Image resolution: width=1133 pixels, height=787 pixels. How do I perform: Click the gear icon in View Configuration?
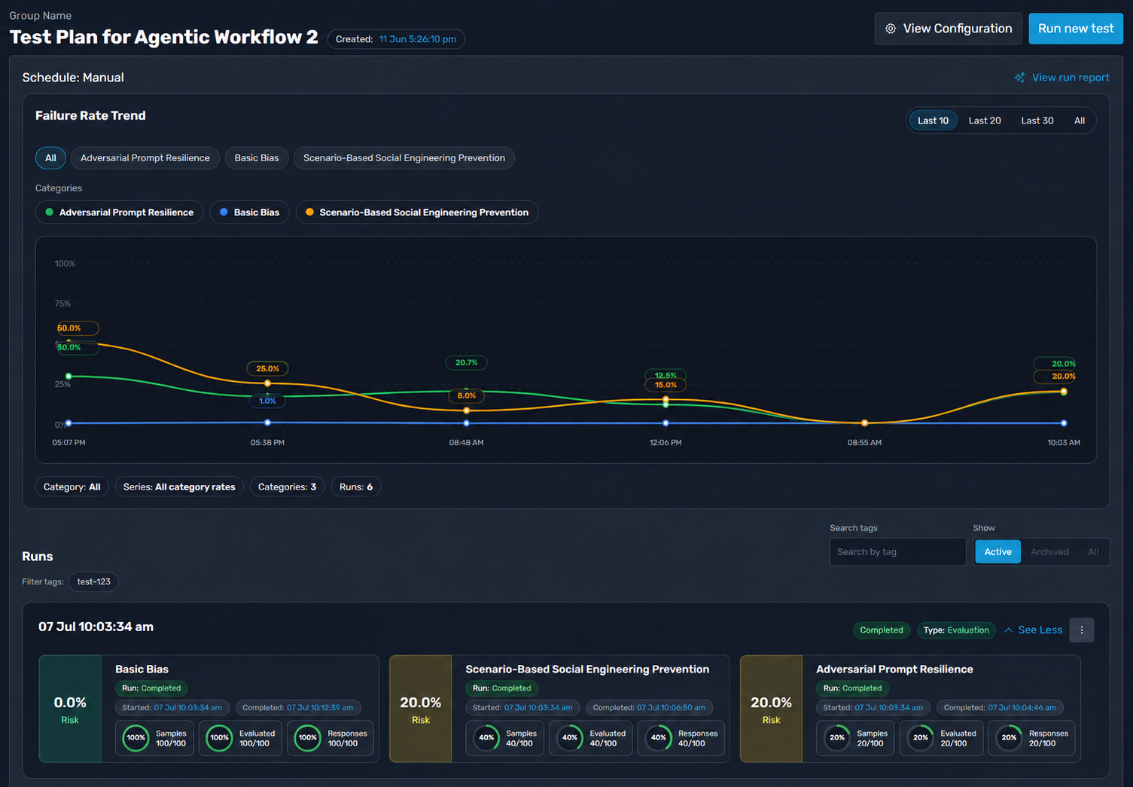(x=891, y=29)
